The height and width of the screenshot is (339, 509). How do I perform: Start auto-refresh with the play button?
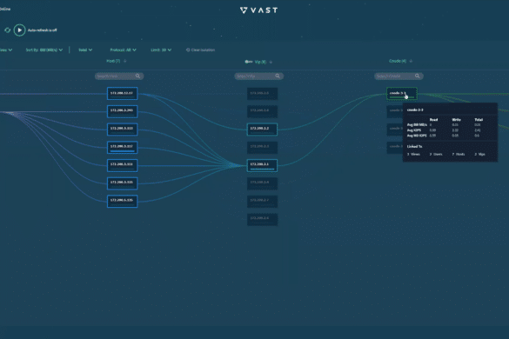click(x=19, y=30)
